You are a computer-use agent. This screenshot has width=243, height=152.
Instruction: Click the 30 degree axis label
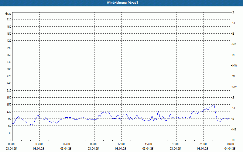click(x=10, y=133)
